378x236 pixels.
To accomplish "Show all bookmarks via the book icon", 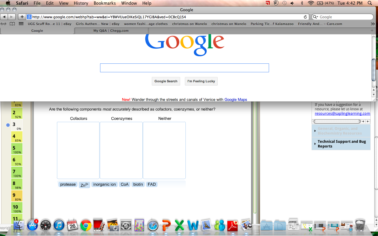I will point(12,24).
